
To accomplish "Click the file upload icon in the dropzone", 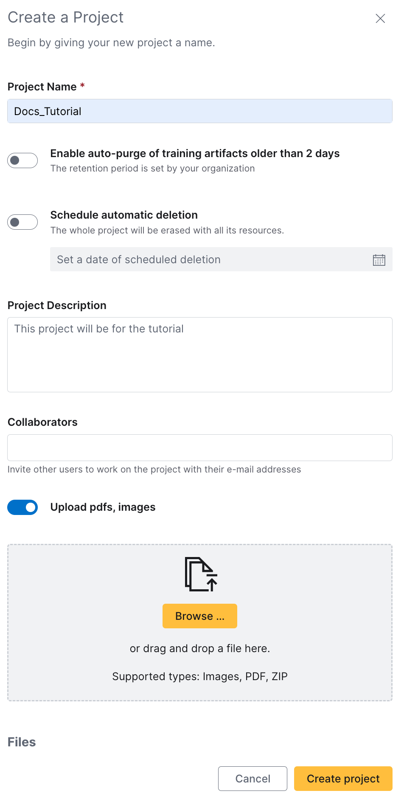I will click(200, 574).
